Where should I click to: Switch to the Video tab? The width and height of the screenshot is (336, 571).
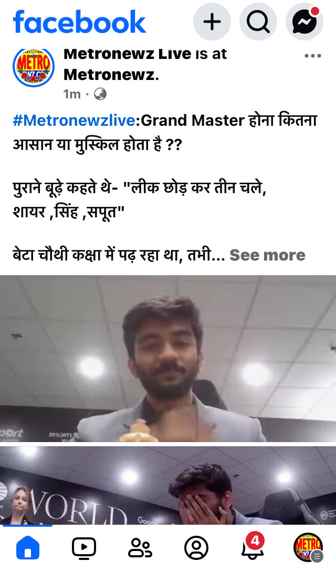pyautogui.click(x=84, y=547)
